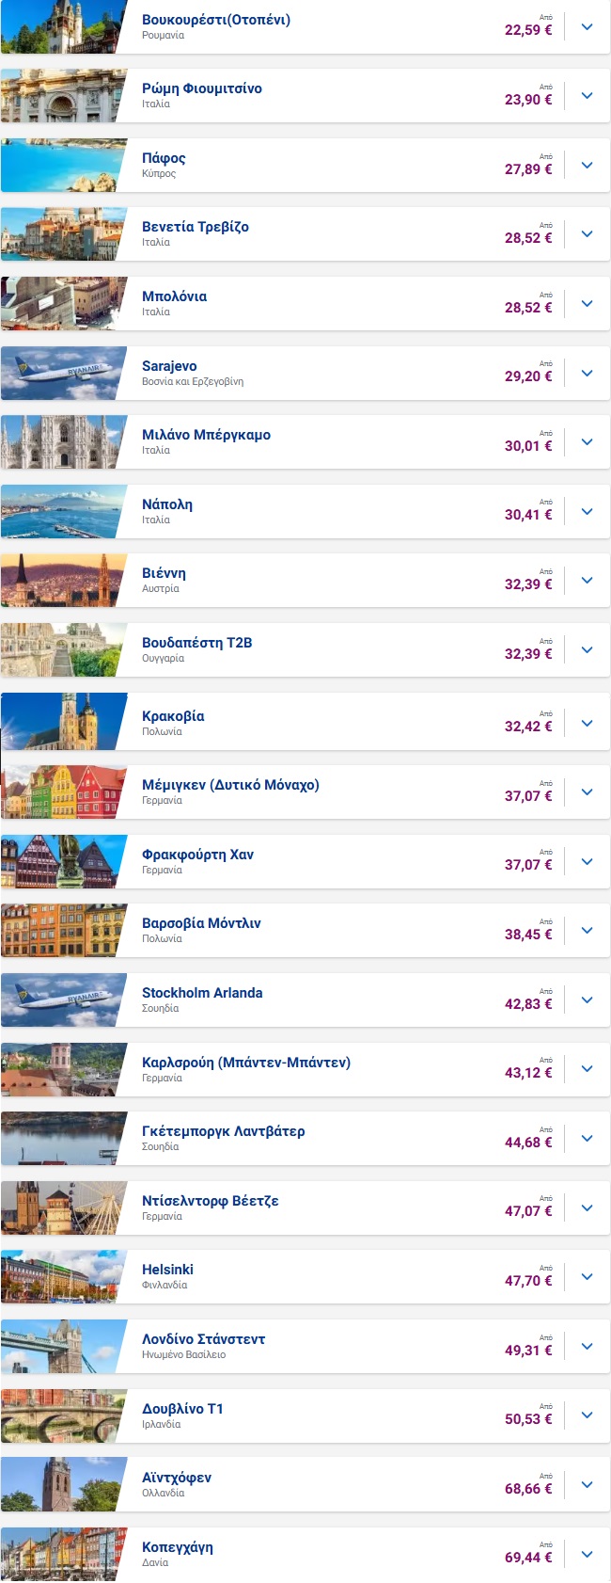Select the Βουδαπέστη T2B destination

click(x=197, y=643)
